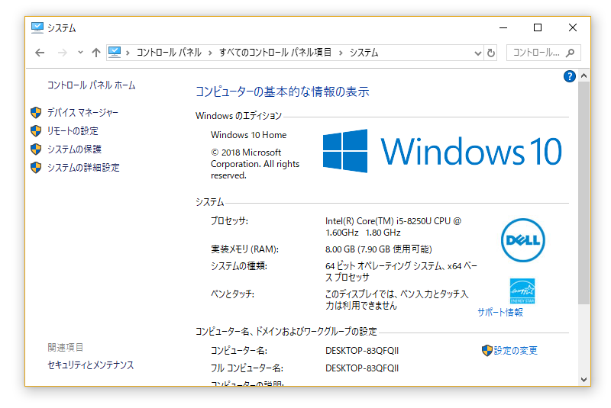Select システム breadcrumb in address bar
Viewport: 611px width, 408px height.
tap(364, 53)
